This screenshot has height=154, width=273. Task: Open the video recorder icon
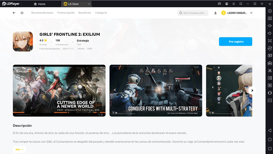[270, 78]
